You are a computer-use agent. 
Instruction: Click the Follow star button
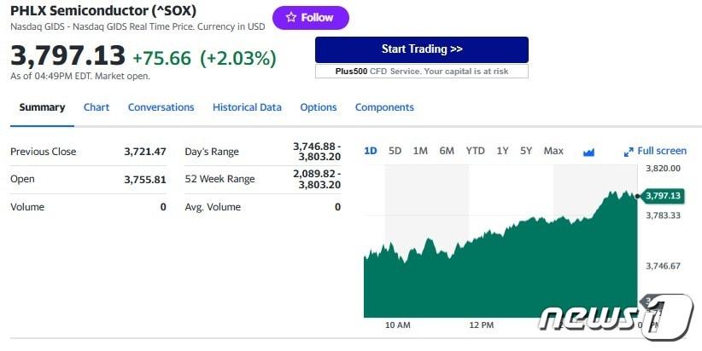point(310,18)
